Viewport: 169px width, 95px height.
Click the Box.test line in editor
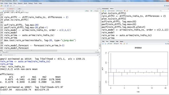40,40
